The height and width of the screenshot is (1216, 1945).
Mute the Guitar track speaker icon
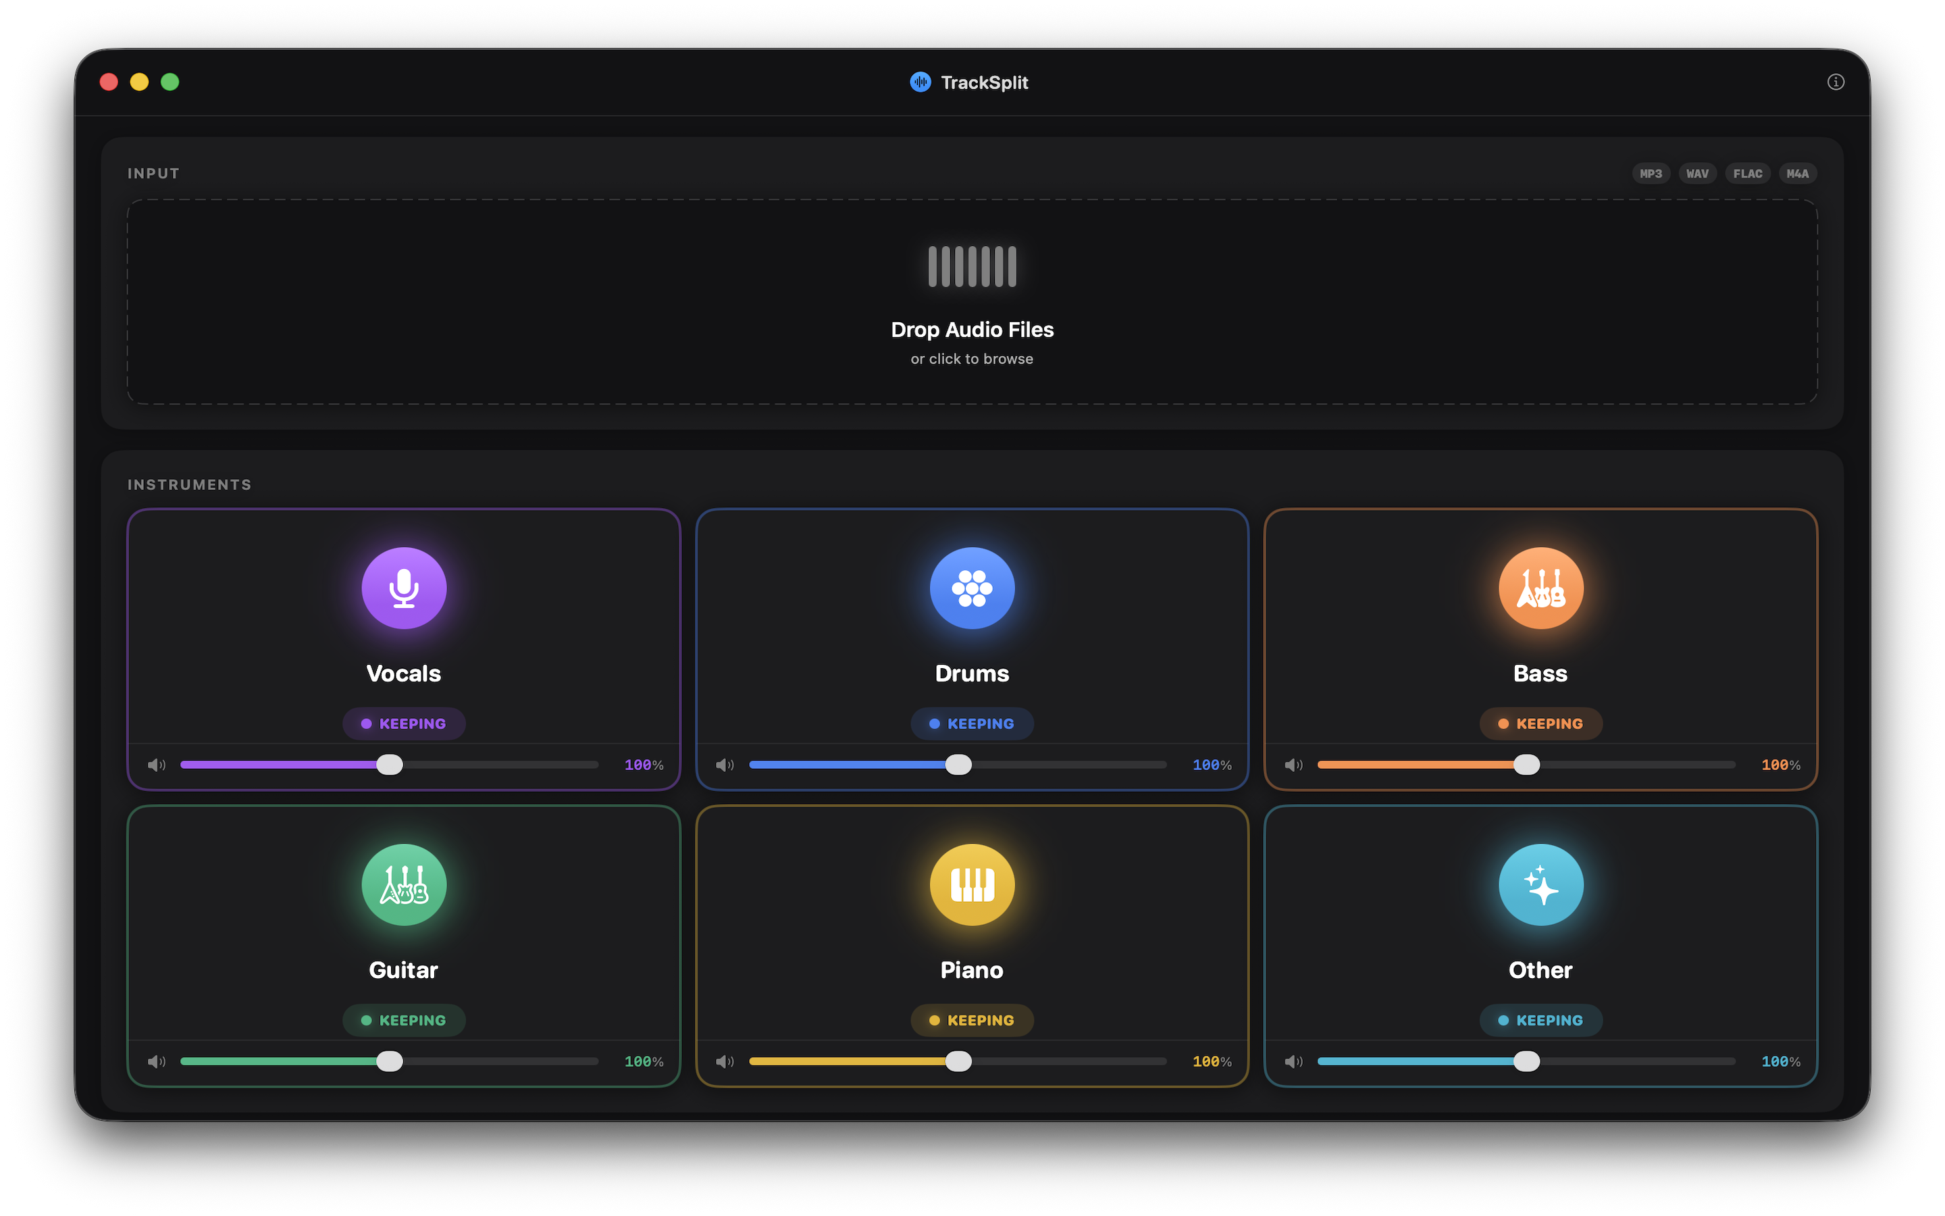pyautogui.click(x=157, y=1061)
